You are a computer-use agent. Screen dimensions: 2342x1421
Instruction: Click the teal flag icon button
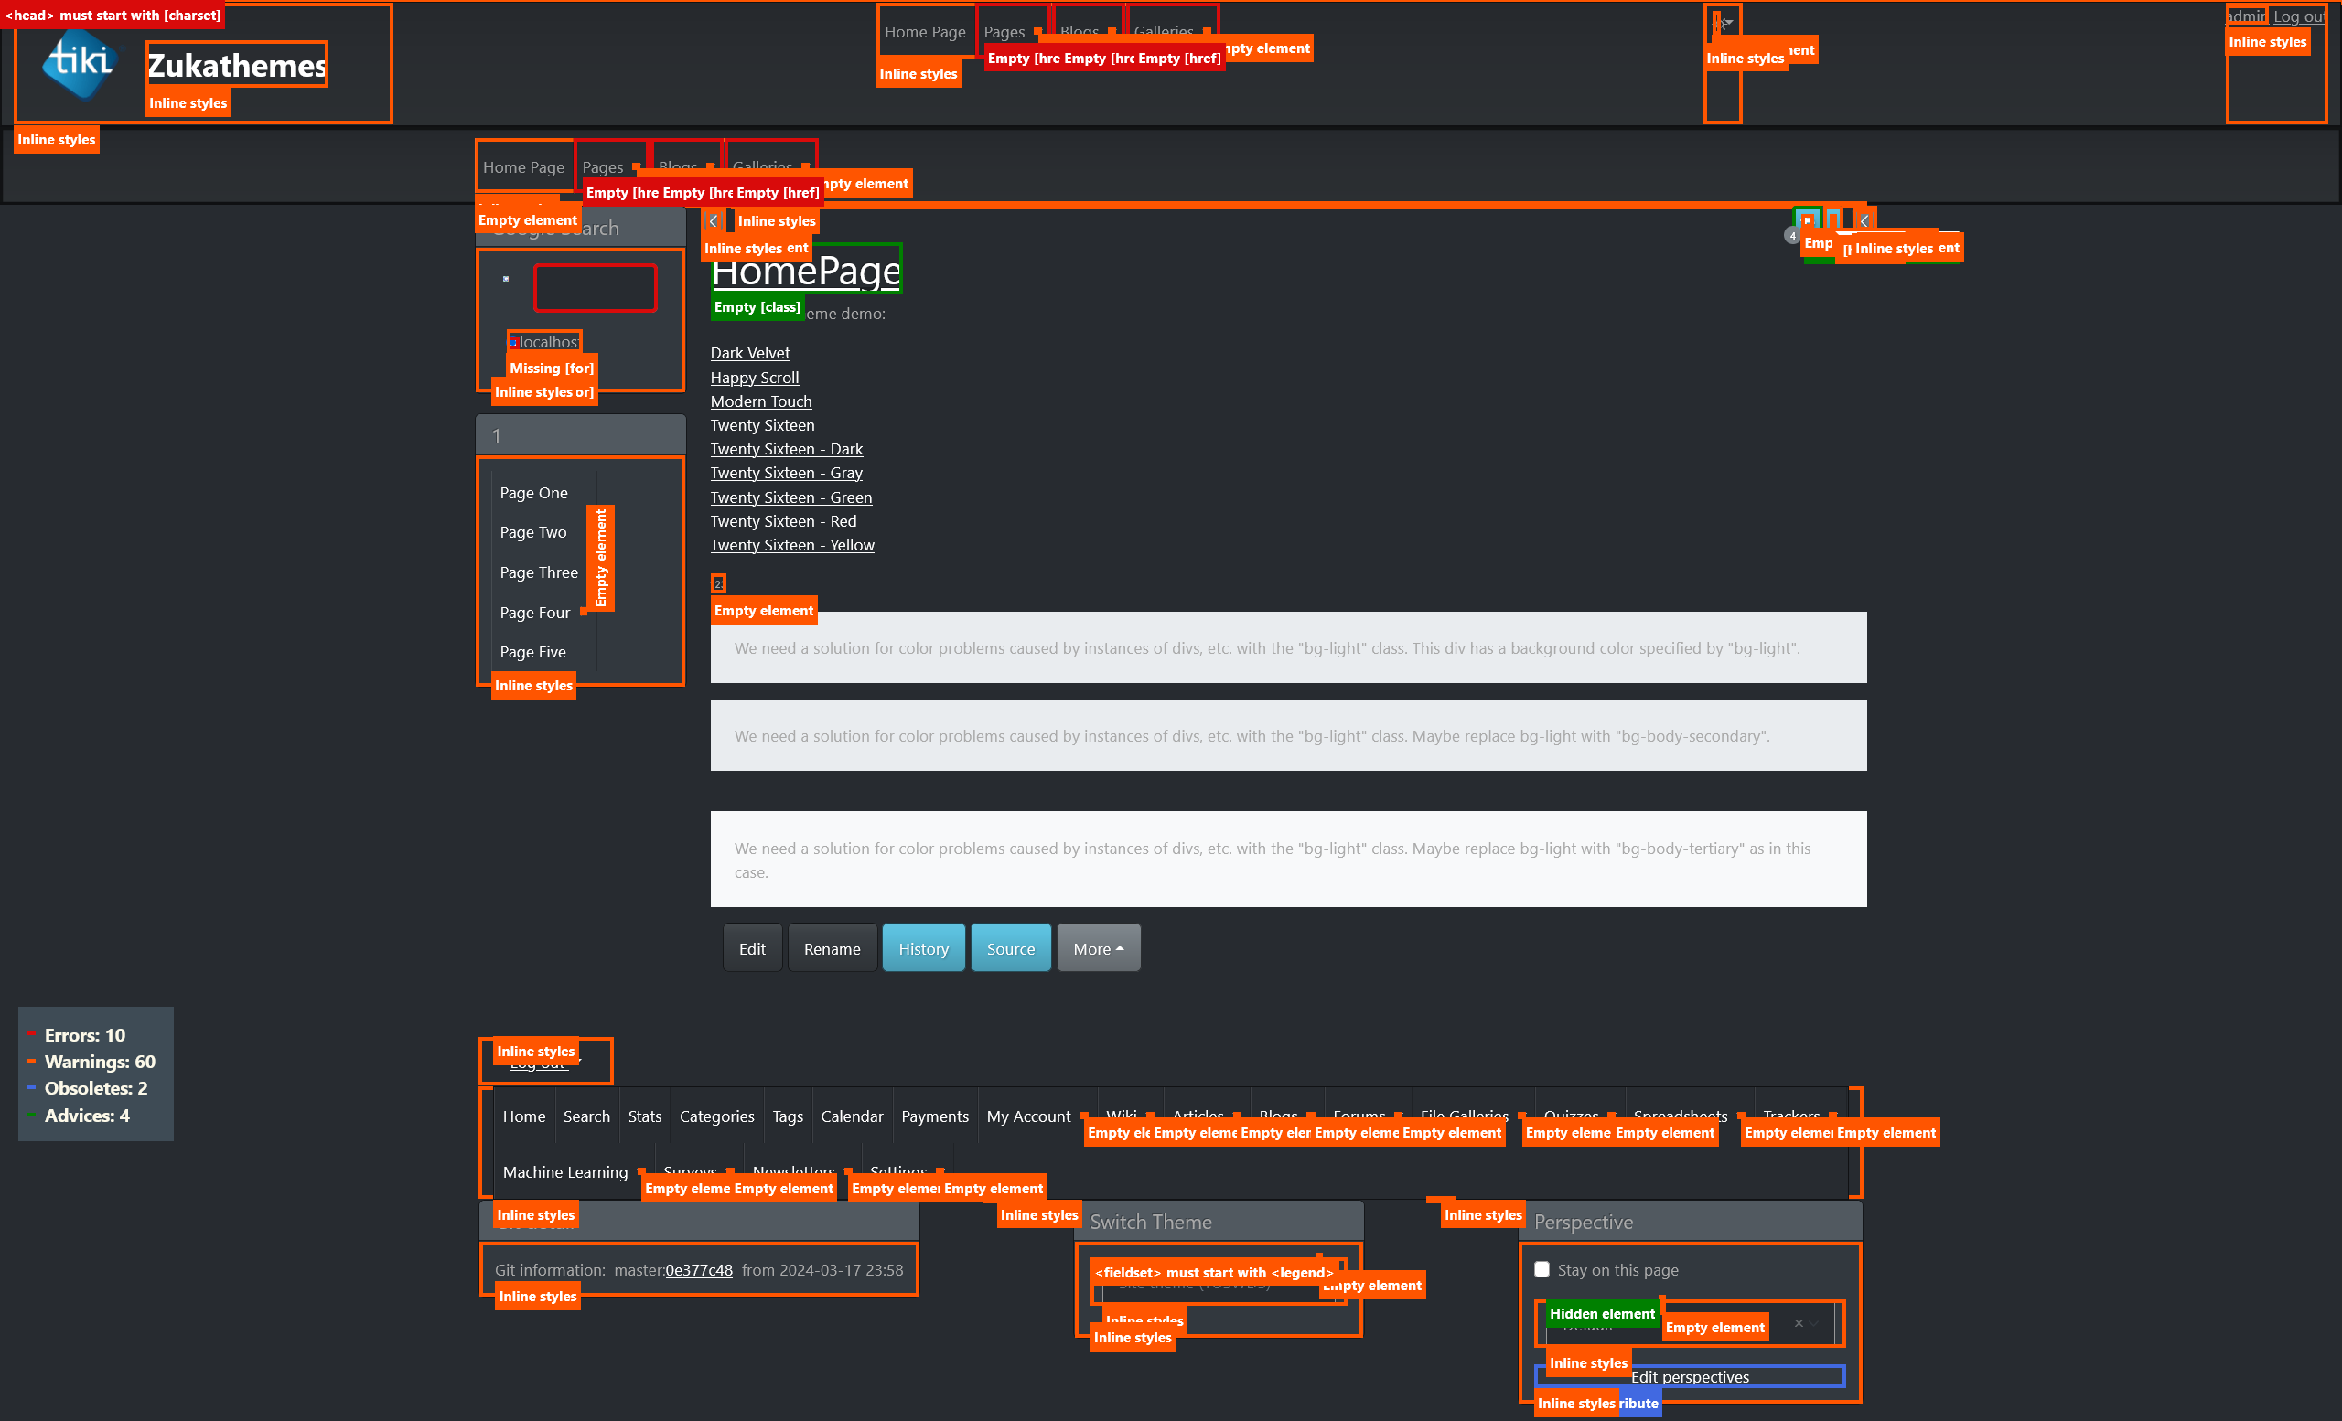tap(1807, 220)
